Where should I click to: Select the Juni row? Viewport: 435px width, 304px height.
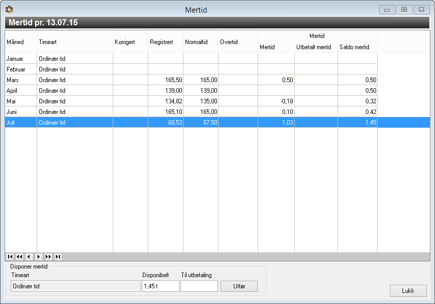tap(191, 112)
